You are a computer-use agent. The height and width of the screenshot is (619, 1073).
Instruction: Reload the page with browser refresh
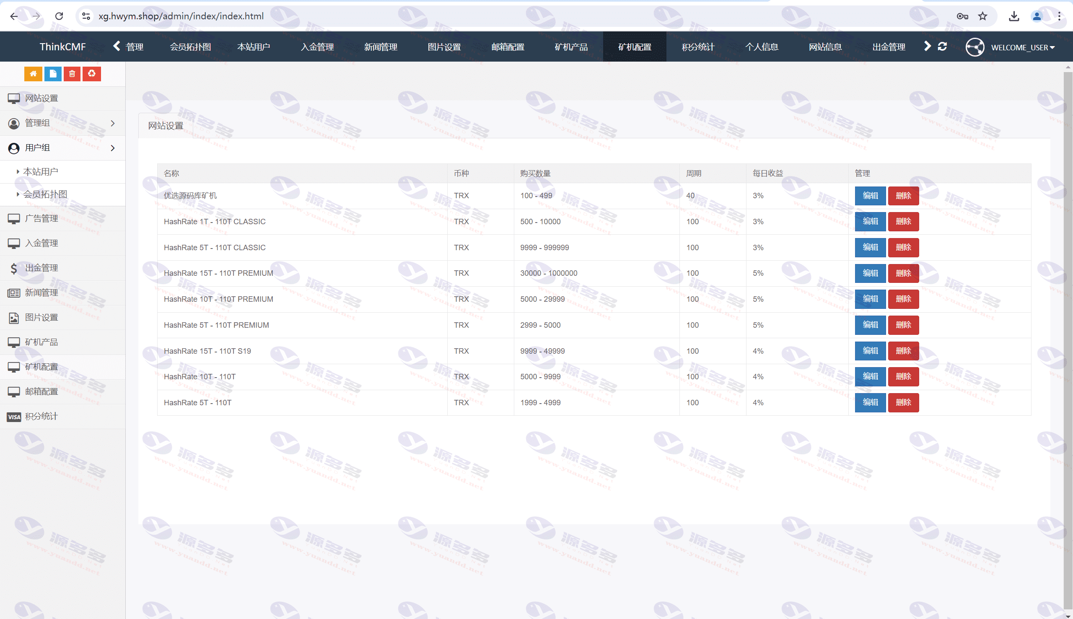59,16
